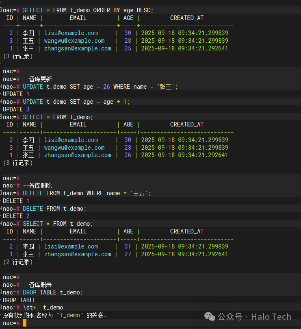Click the orange cursor block at the last prompt

click(x=24, y=323)
